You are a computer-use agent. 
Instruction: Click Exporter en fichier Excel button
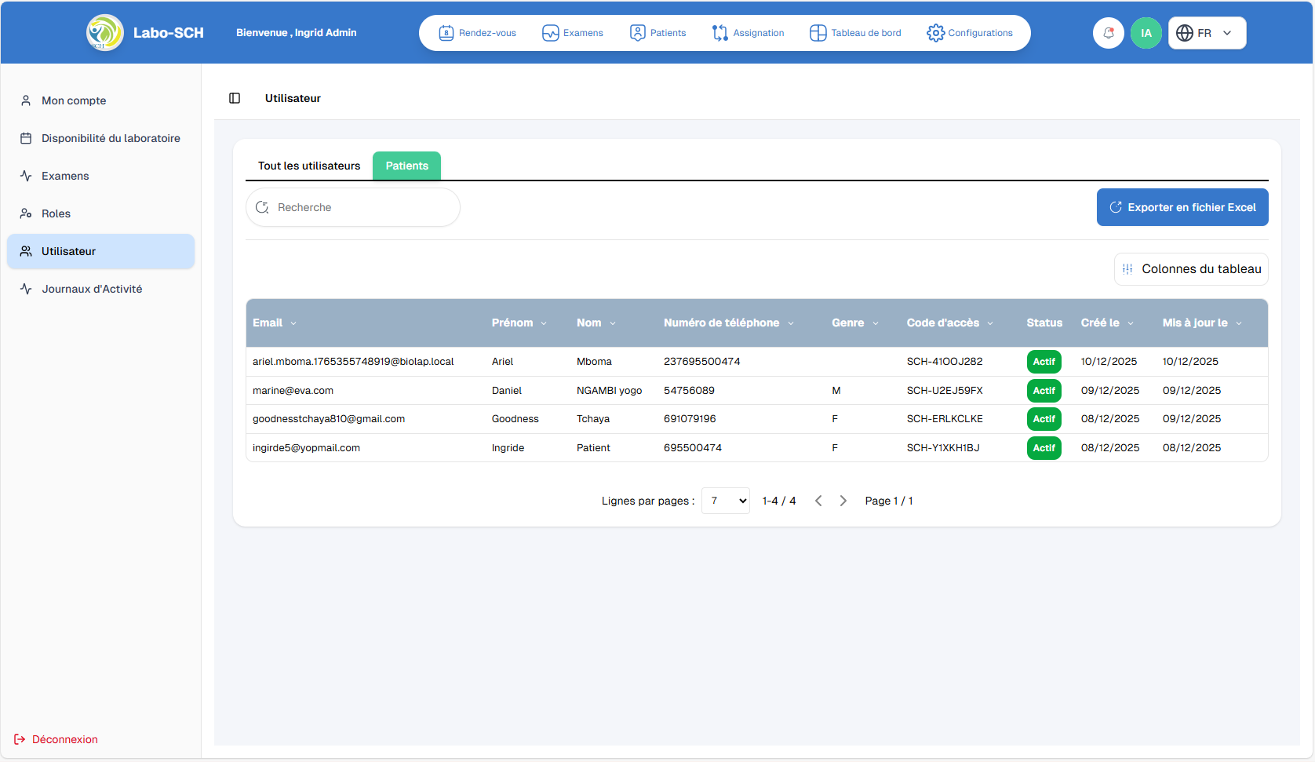(x=1182, y=207)
